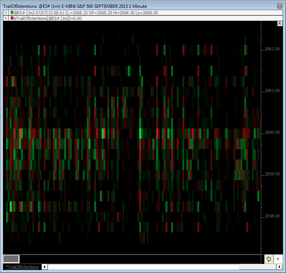Image resolution: width=286 pixels, height=273 pixels.
Task: Click the 2062.00 price axis label
Action: click(272, 49)
